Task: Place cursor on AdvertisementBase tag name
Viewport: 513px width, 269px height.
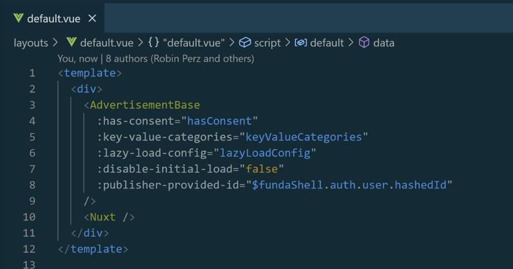Action: [145, 105]
